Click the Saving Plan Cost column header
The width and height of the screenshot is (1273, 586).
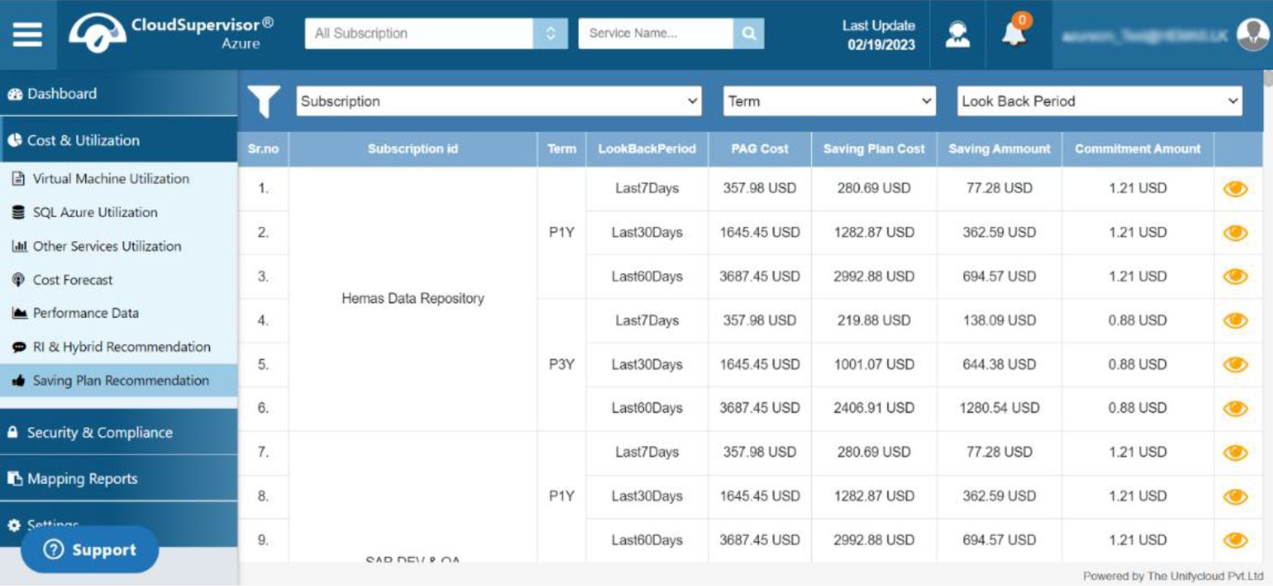pos(874,149)
